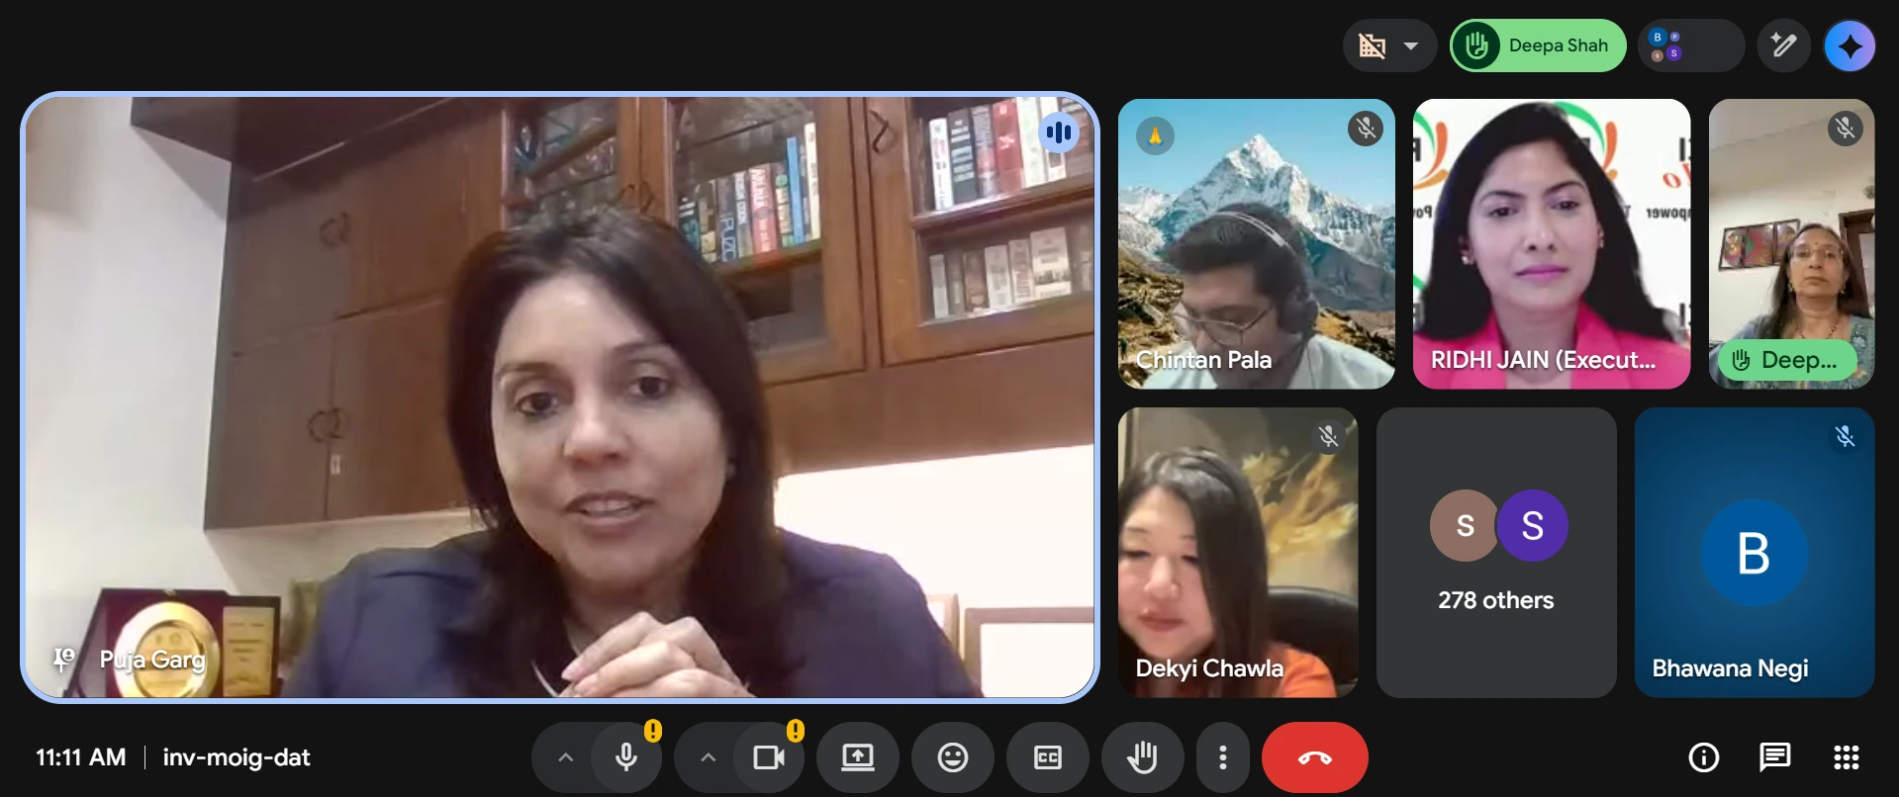
Task: Share your screen with Present now
Action: [857, 757]
